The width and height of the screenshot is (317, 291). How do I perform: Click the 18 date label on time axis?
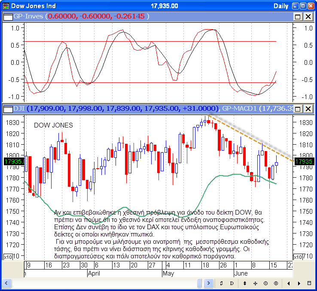click(x=206, y=265)
